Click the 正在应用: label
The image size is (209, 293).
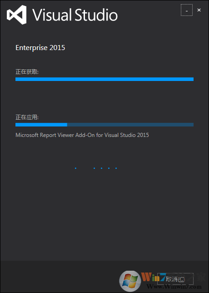click(27, 117)
